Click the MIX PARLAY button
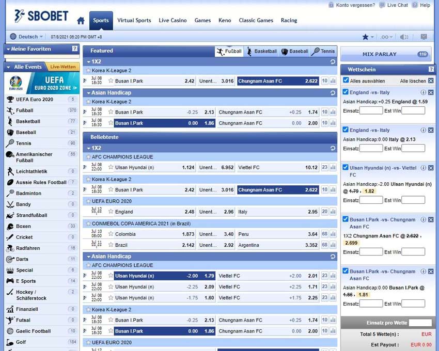Viewport: 439px width, 351px height. point(380,54)
